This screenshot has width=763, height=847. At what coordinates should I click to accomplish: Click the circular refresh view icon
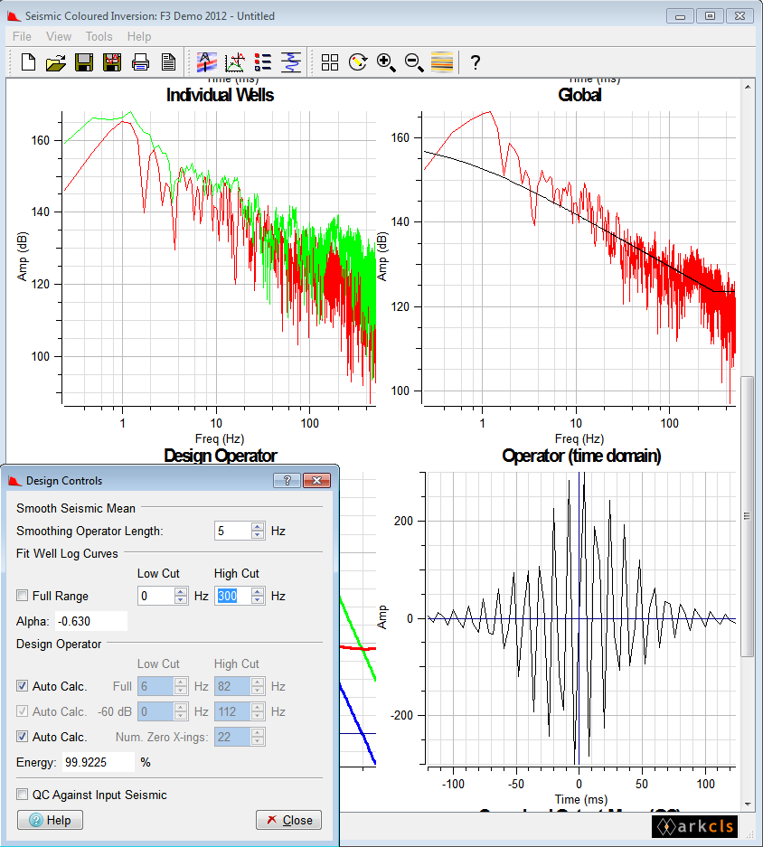(358, 62)
